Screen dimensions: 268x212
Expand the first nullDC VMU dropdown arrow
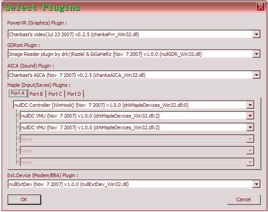(x=250, y=116)
